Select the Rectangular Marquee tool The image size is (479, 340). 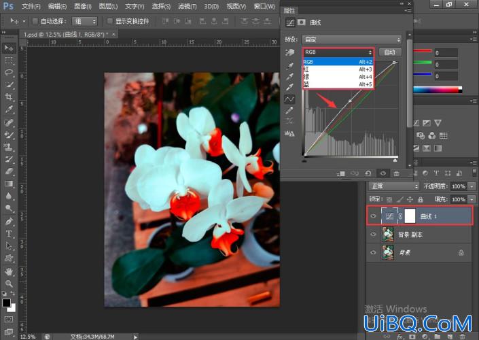click(9, 61)
